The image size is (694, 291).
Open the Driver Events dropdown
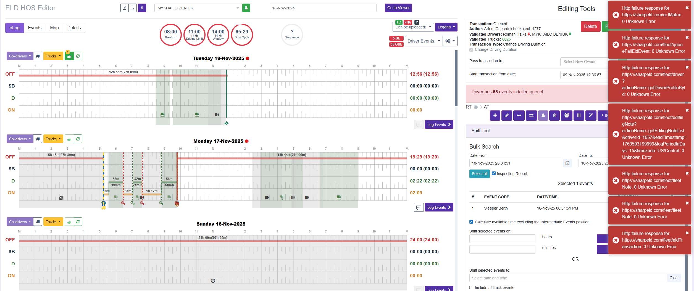(x=424, y=41)
